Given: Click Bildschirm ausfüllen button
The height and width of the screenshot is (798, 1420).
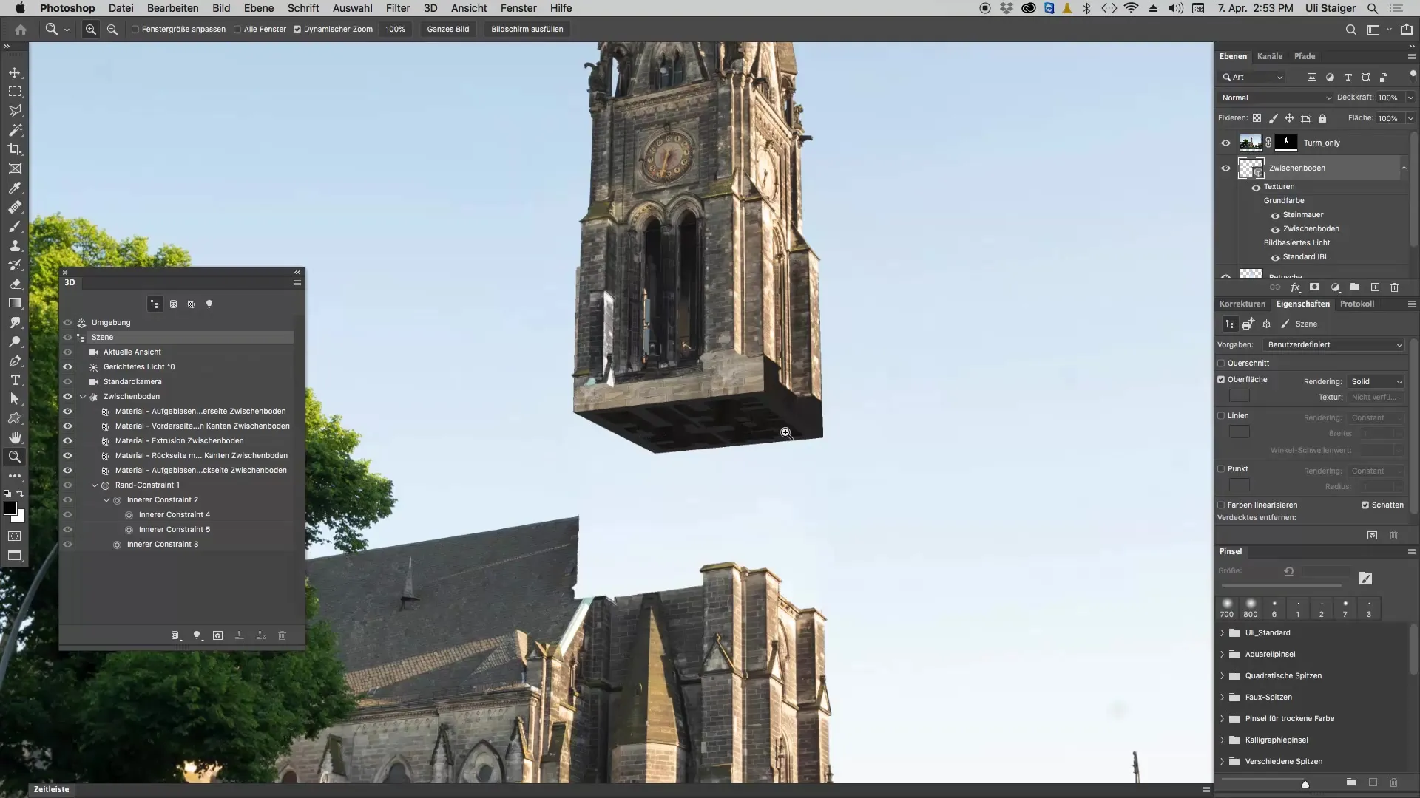Looking at the screenshot, I should click(527, 30).
